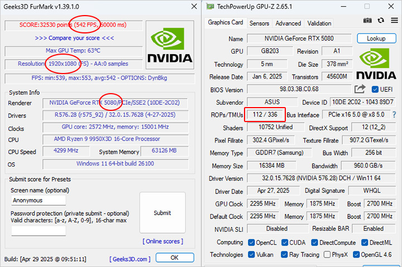402x267 pixels.
Task: Click the GPU name field NVIDIA GeForce RTX 5080
Action: point(299,38)
